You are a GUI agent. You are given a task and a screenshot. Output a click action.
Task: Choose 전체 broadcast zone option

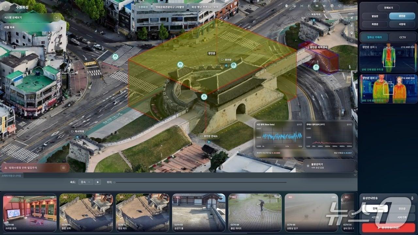coord(375,209)
